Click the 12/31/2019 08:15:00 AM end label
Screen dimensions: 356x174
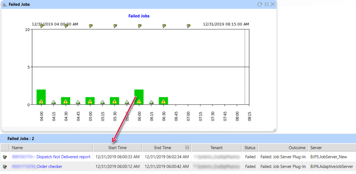[226, 24]
